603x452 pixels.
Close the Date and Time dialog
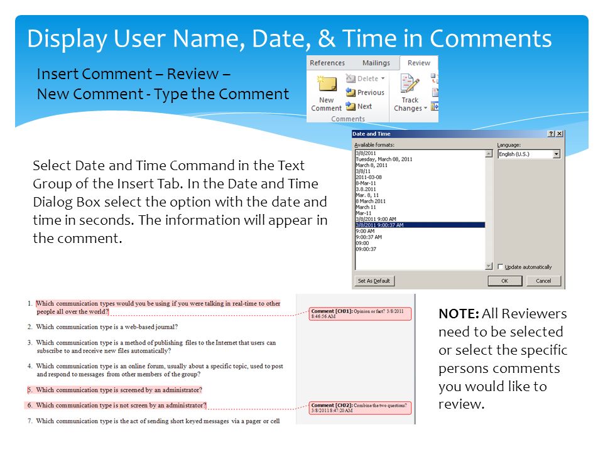click(x=560, y=134)
